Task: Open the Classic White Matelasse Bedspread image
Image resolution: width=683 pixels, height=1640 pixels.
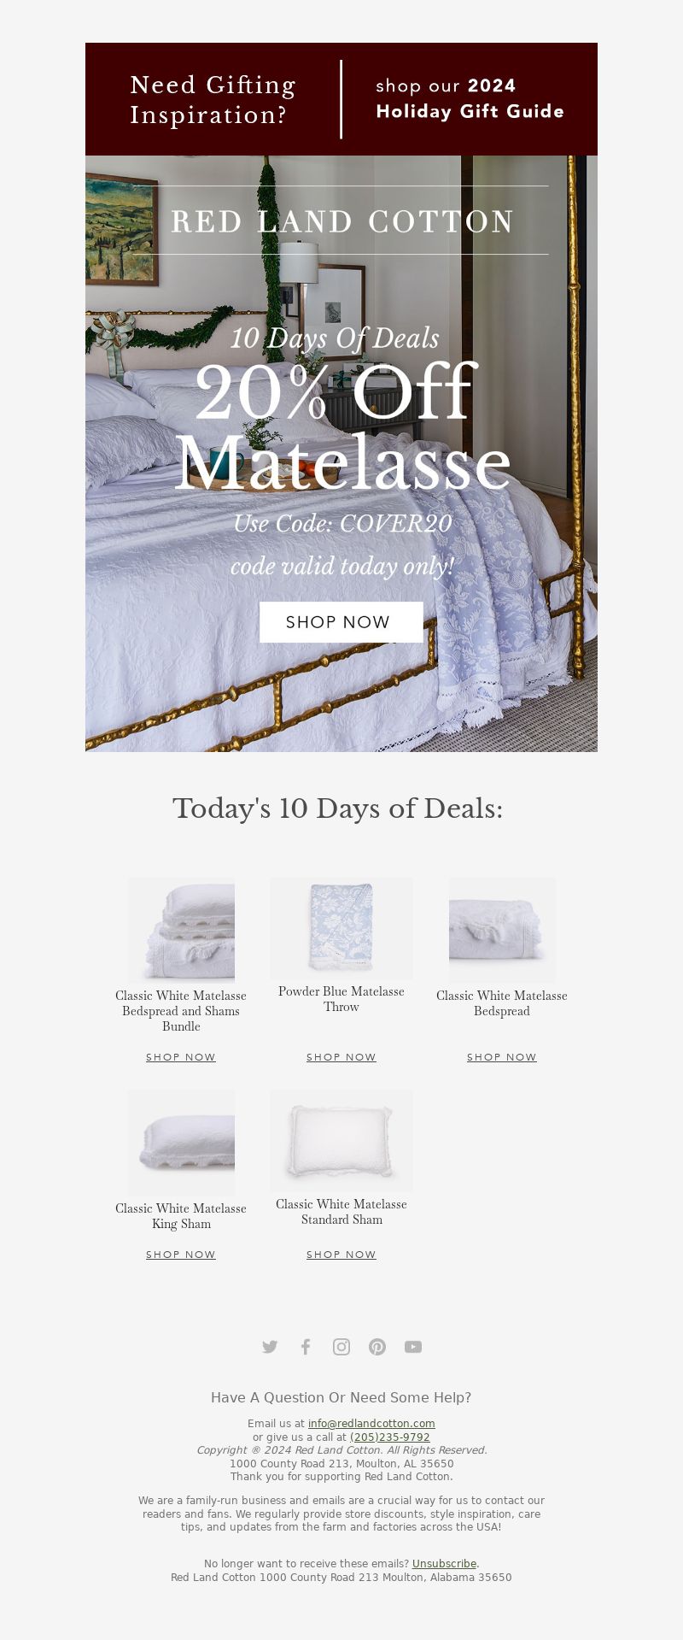Action: coord(502,931)
